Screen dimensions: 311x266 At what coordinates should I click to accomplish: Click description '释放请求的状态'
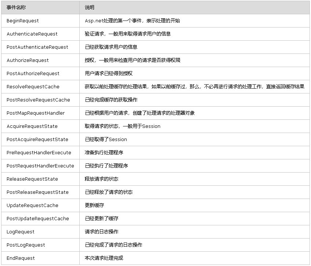pos(102,179)
